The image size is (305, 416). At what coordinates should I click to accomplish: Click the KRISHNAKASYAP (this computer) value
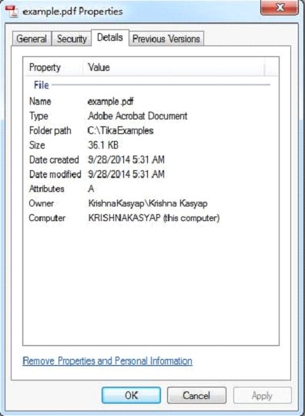pyautogui.click(x=154, y=218)
